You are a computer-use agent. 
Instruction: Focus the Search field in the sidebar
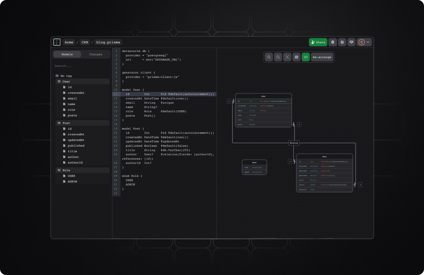(x=81, y=66)
